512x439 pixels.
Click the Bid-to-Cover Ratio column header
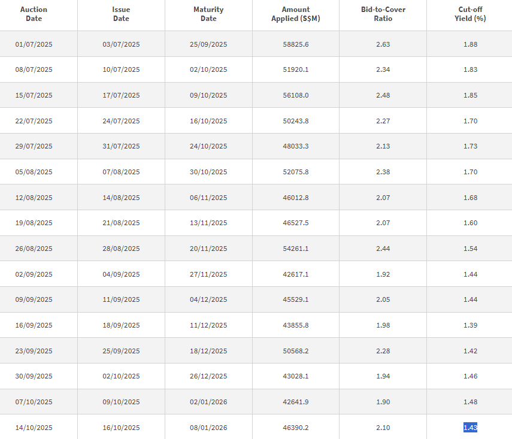click(x=383, y=14)
